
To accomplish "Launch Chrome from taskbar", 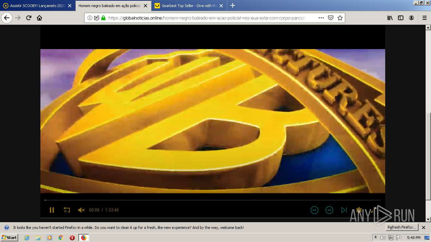I will pyautogui.click(x=61, y=238).
